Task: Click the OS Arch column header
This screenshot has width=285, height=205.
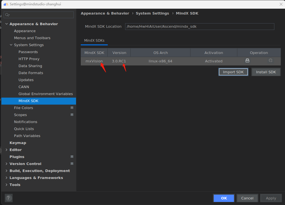Action: pos(160,53)
